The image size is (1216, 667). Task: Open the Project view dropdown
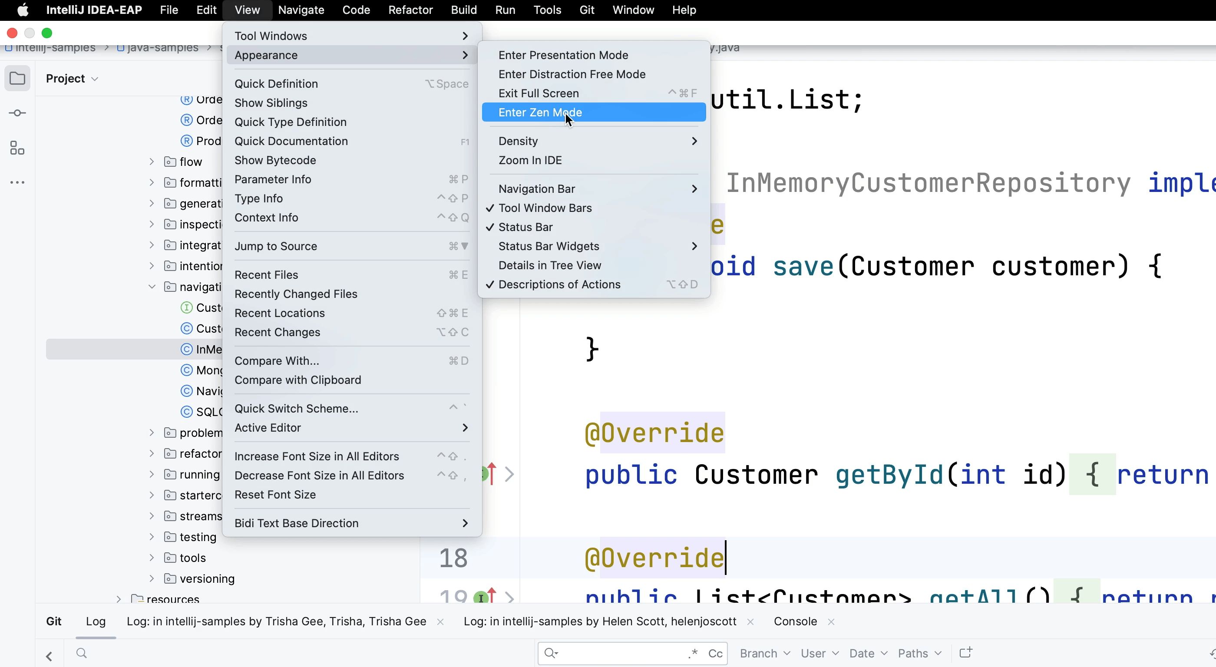tap(72, 79)
